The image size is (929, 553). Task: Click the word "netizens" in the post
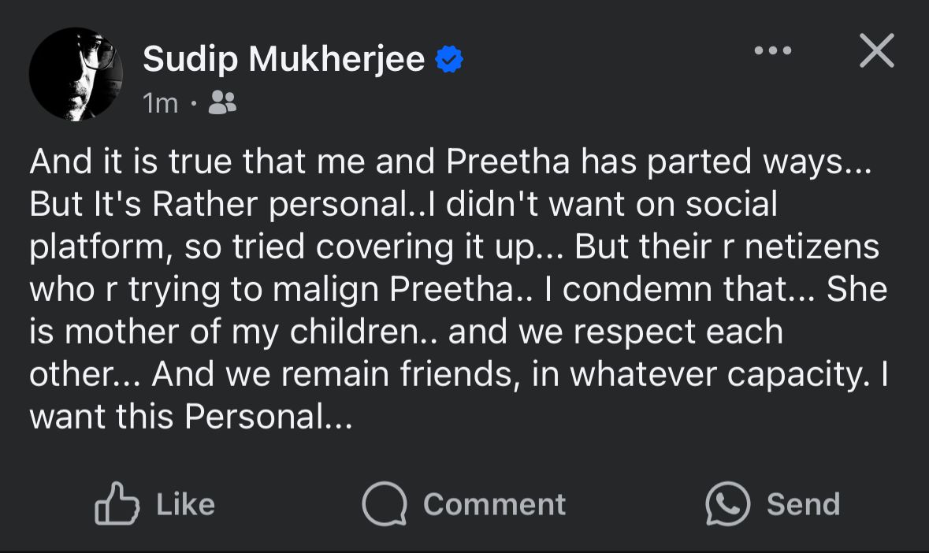(x=811, y=247)
